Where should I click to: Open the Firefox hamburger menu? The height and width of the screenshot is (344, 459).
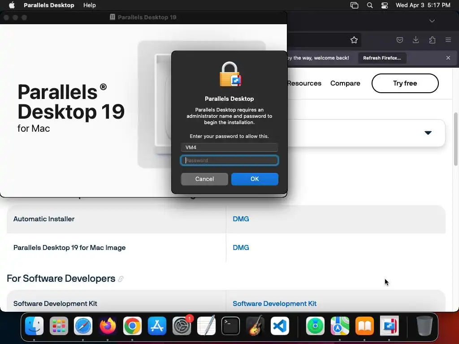[x=448, y=40]
